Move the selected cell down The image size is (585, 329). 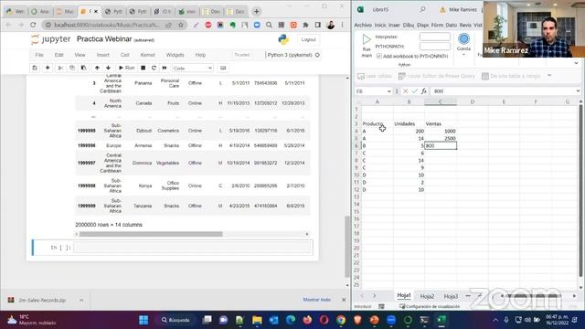point(108,68)
